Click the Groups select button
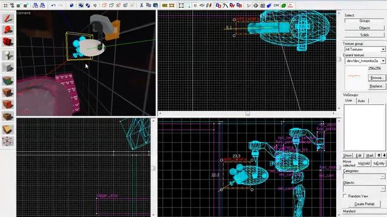Viewport: 387px width, 217px height. point(364,21)
